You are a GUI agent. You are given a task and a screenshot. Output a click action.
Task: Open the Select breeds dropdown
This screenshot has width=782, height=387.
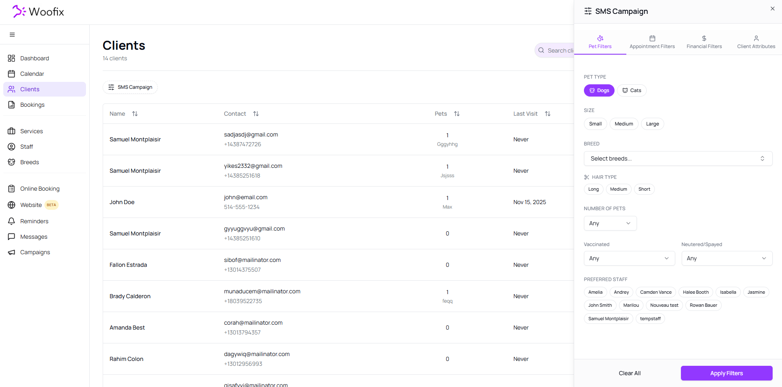click(x=678, y=158)
